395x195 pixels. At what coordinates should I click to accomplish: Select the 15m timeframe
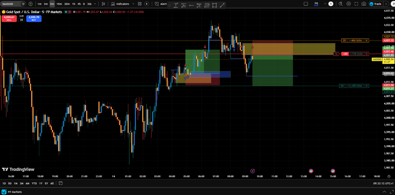pyautogui.click(x=59, y=4)
